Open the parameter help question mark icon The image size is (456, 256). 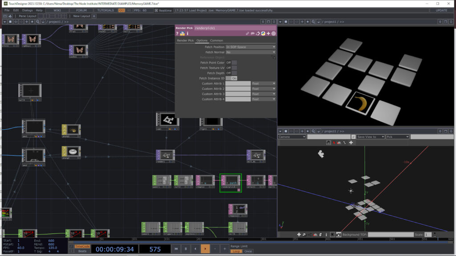point(177,33)
